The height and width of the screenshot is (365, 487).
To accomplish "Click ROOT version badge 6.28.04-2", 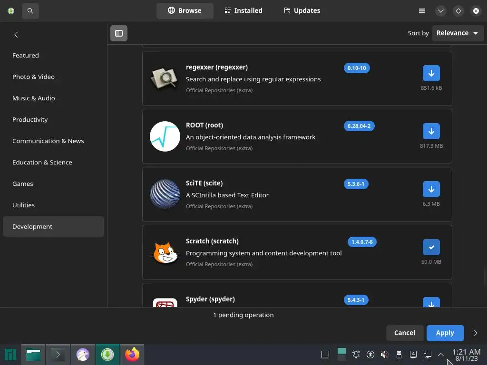I will [x=359, y=126].
